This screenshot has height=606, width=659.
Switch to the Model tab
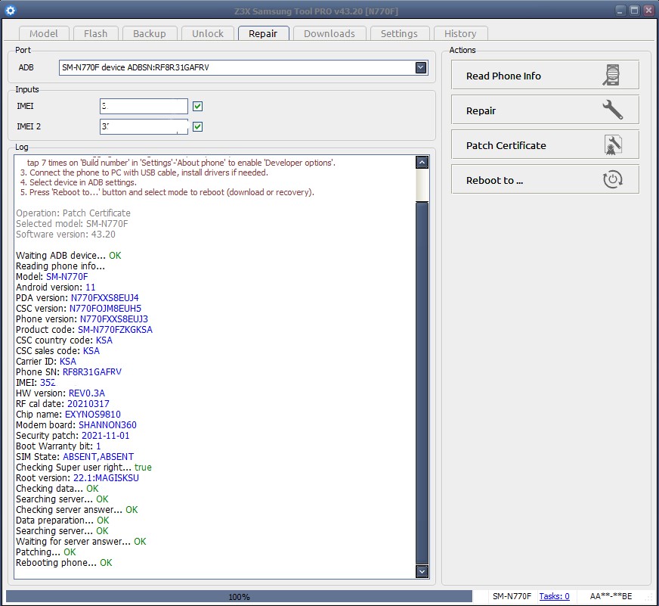44,33
